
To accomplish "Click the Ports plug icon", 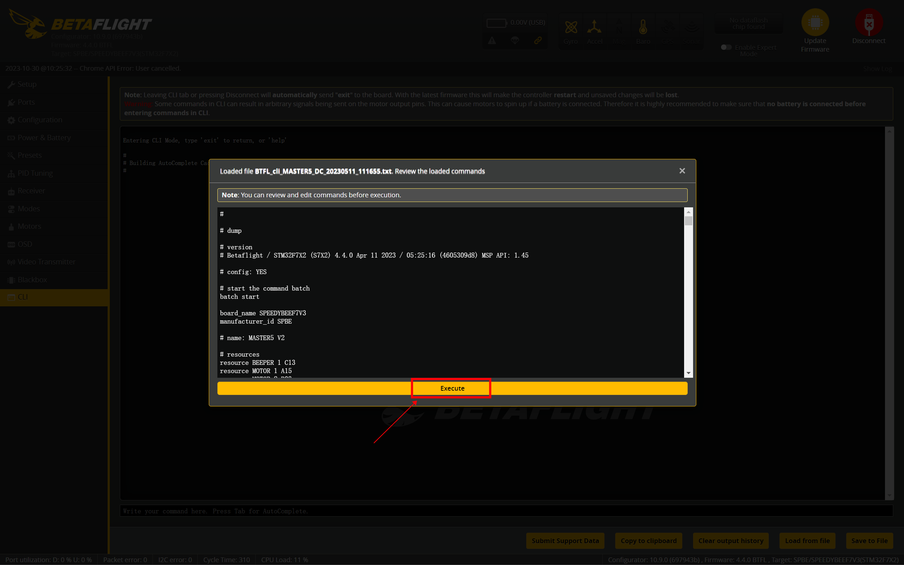I will click(11, 102).
